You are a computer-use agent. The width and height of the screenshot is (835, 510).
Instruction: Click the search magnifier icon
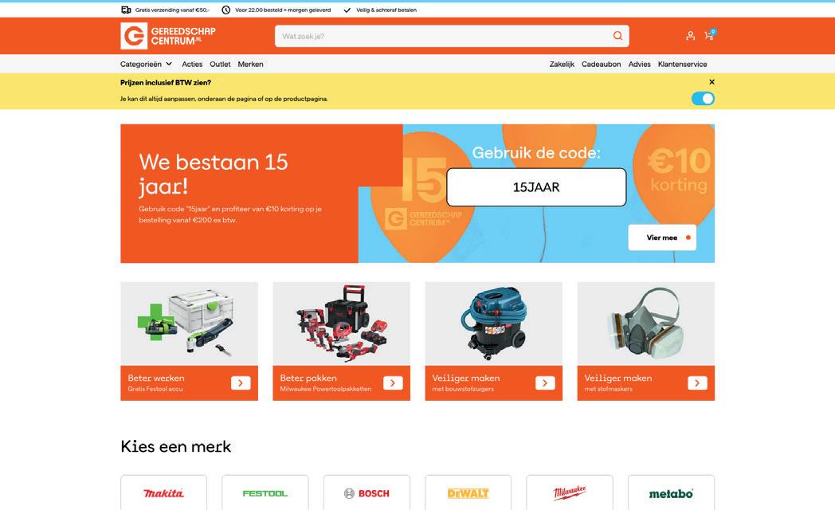pos(617,36)
